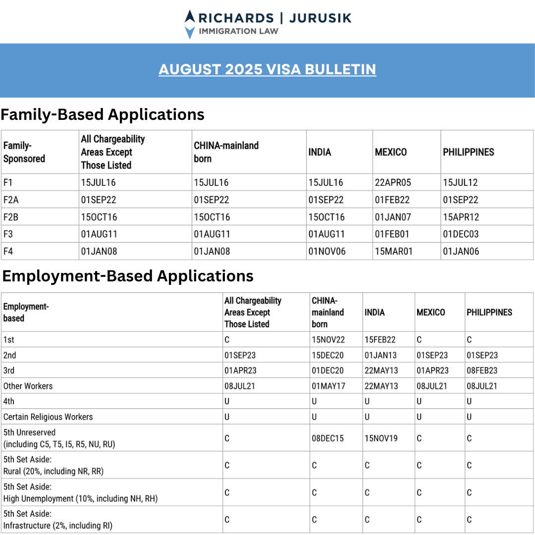535x535 pixels.
Task: Click the Other Workers row label
Action: click(28, 386)
